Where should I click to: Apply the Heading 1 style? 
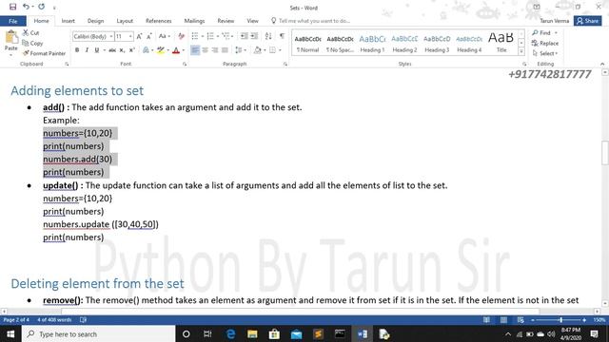(372, 44)
